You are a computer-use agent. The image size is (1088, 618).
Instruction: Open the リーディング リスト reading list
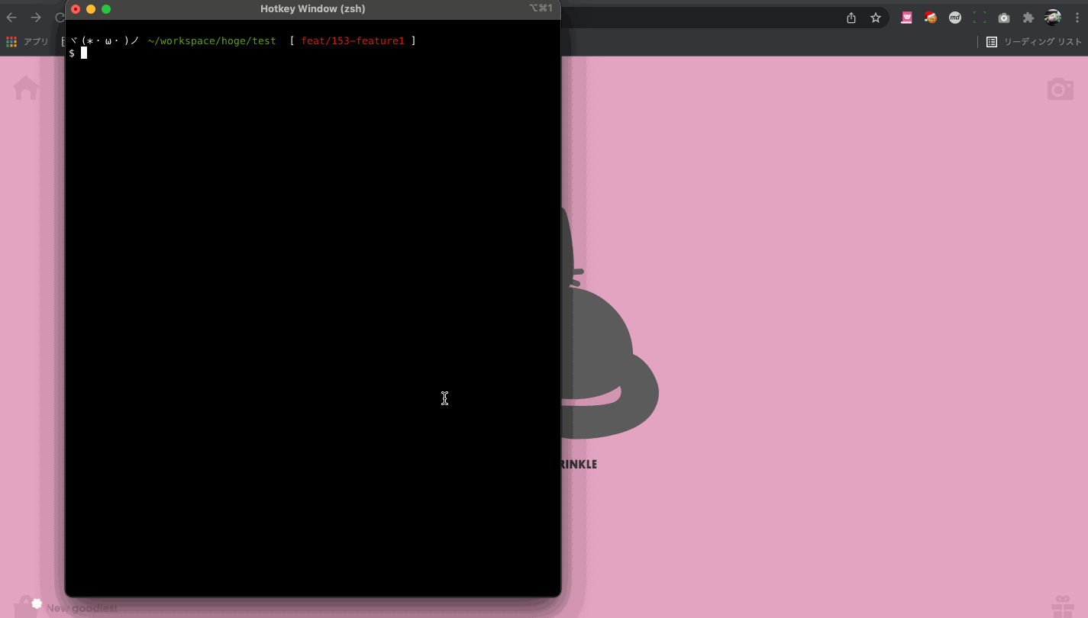[x=1034, y=42]
